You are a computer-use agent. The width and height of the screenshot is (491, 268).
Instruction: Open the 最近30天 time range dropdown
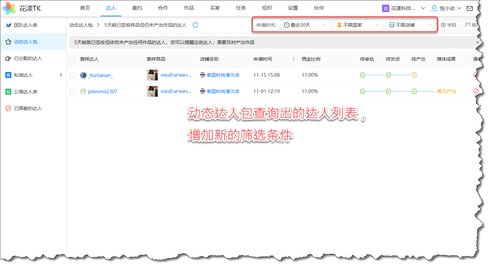point(305,25)
